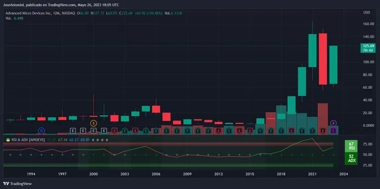Click the purple lightning bolt event icon
380x189 pixels.
click(333, 123)
